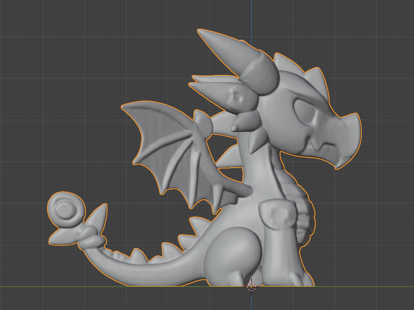Click the 3D cursor at the origin
414x310 pixels.
click(x=251, y=286)
